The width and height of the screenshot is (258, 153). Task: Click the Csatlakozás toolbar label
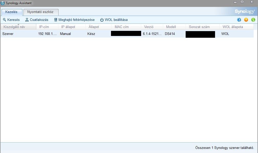point(39,20)
